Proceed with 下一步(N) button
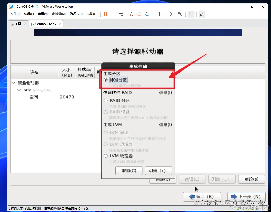 247,197
